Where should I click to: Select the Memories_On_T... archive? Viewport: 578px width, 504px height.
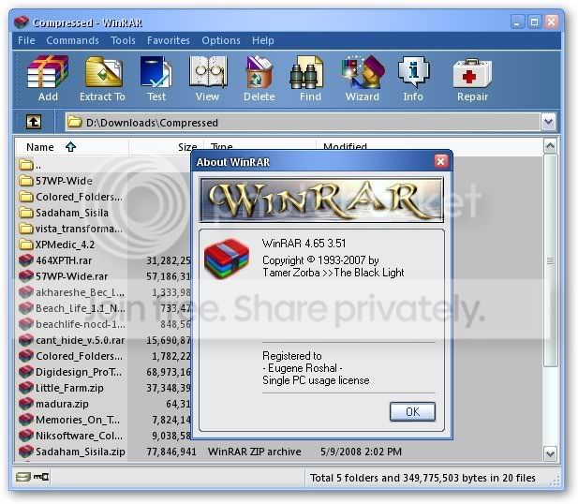69,420
